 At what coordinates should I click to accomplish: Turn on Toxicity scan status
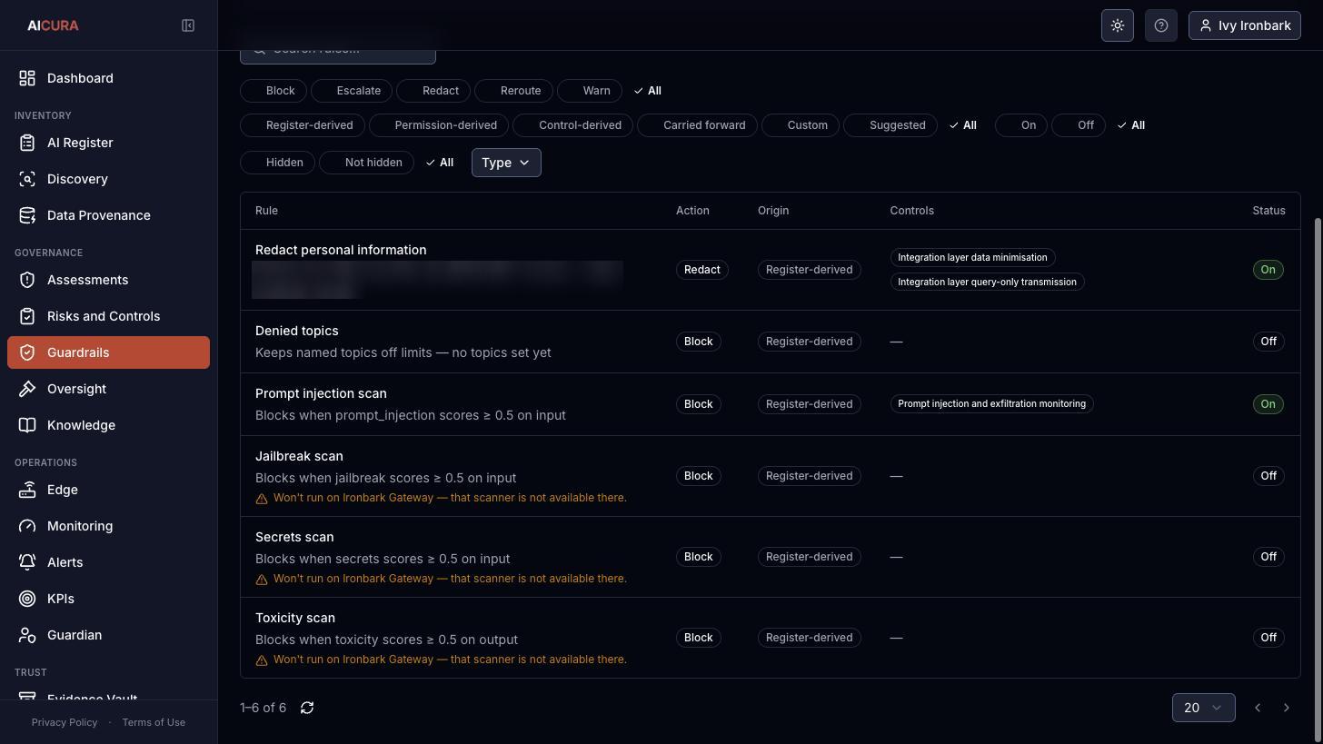pyautogui.click(x=1268, y=638)
